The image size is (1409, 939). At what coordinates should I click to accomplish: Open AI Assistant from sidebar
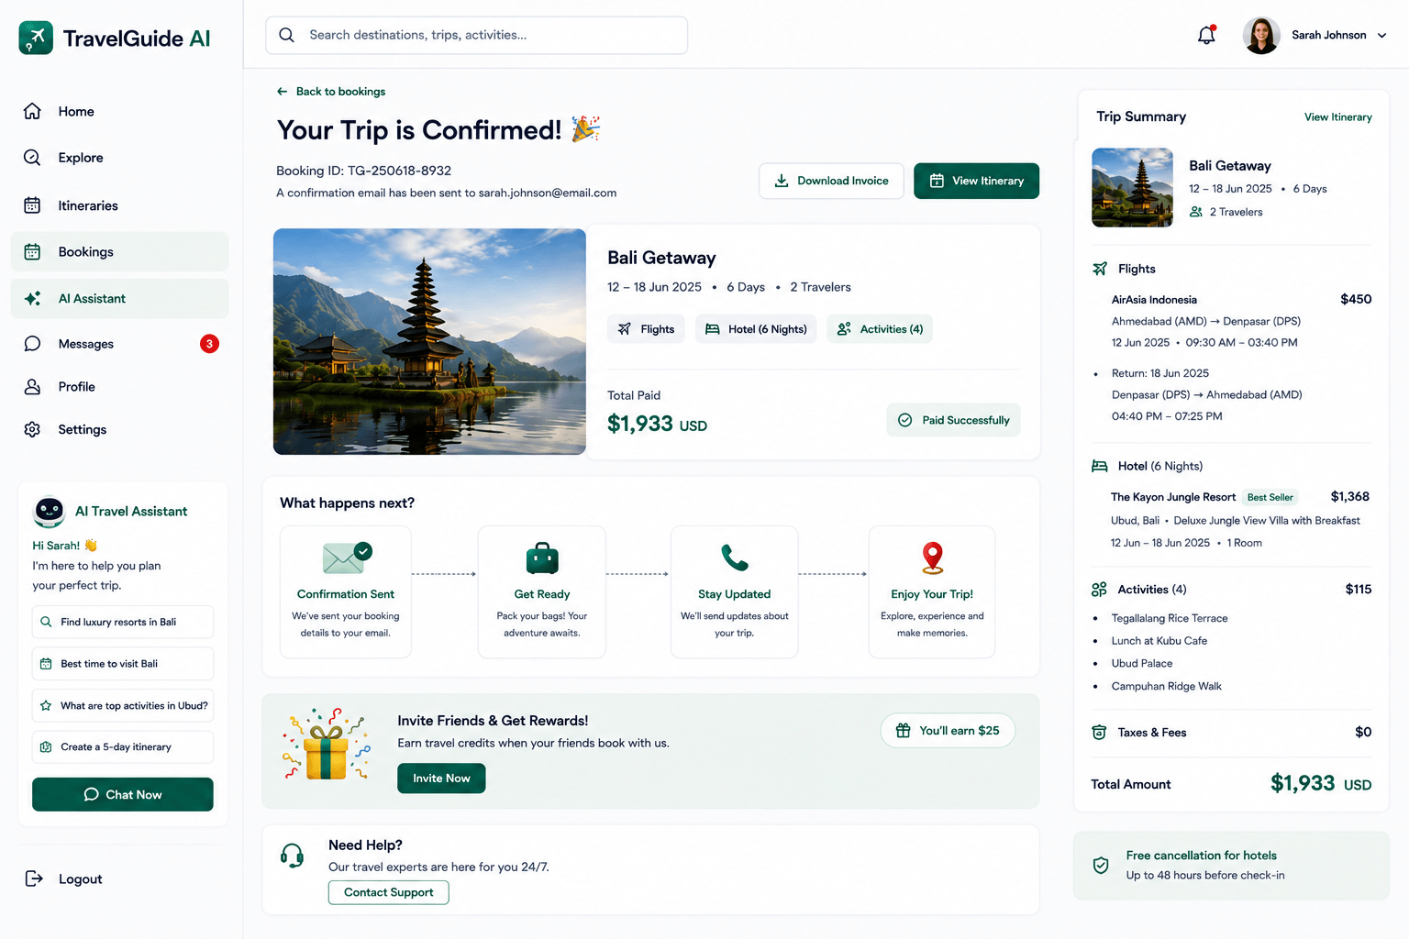click(x=120, y=298)
